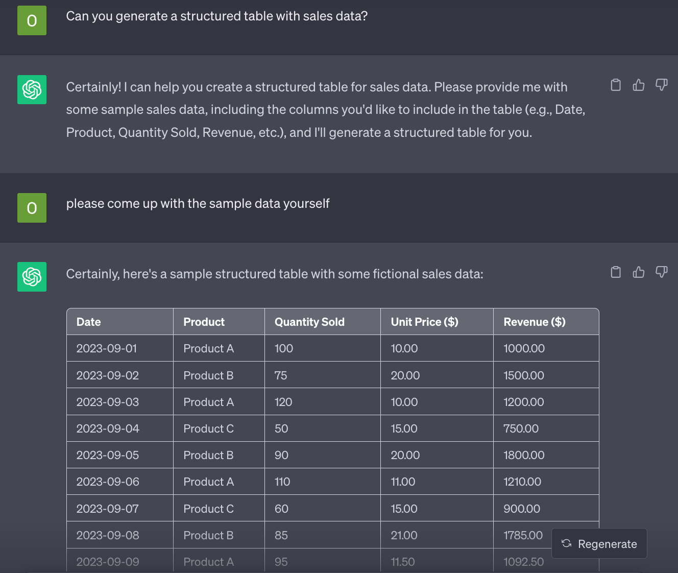The height and width of the screenshot is (573, 678).
Task: Click the message 'please come up with the sample data'
Action: point(198,204)
